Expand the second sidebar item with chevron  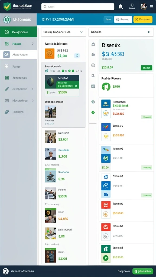[33, 44]
